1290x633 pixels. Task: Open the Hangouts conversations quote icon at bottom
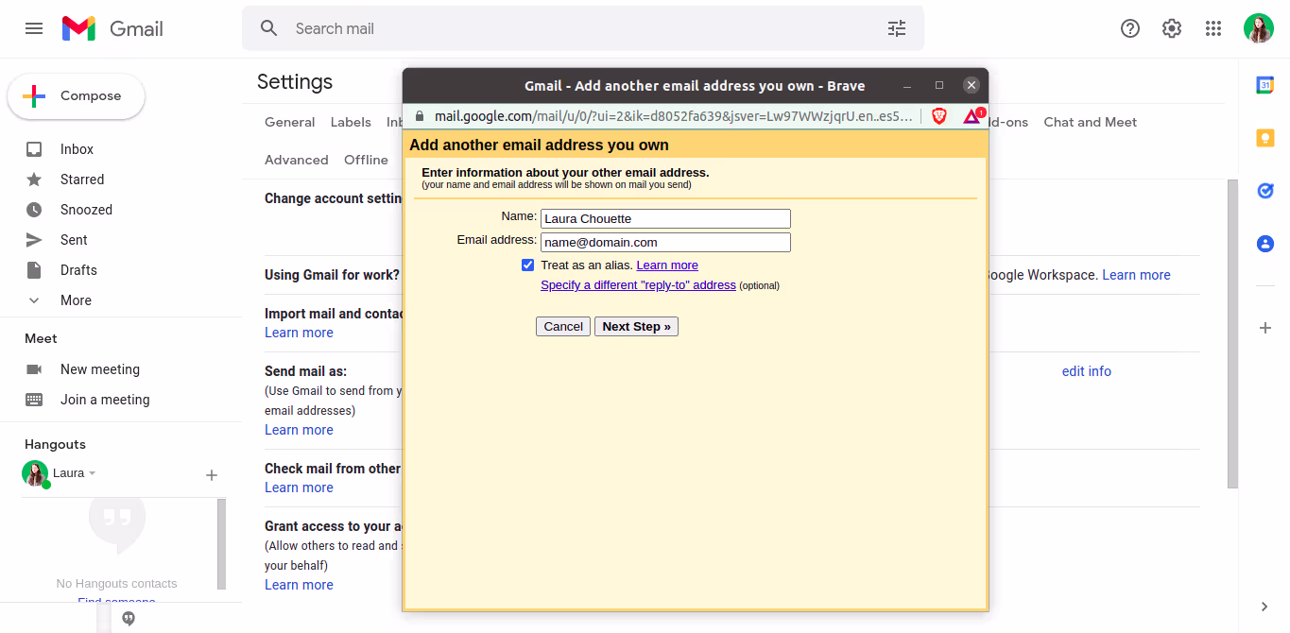pos(129,619)
